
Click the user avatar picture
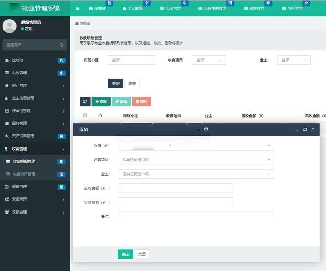click(9, 26)
